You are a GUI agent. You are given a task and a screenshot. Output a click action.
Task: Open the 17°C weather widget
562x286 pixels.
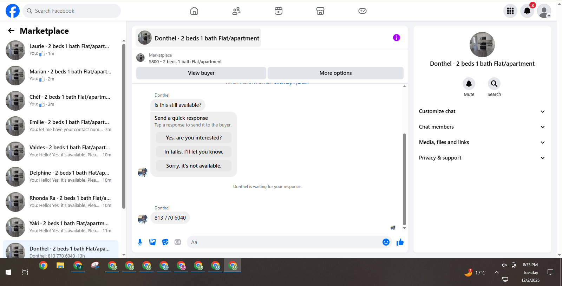pyautogui.click(x=475, y=272)
